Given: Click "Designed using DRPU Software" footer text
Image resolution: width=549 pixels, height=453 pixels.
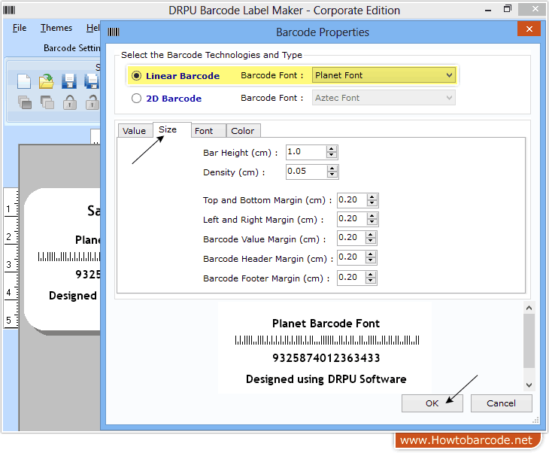Looking at the screenshot, I should point(326,379).
